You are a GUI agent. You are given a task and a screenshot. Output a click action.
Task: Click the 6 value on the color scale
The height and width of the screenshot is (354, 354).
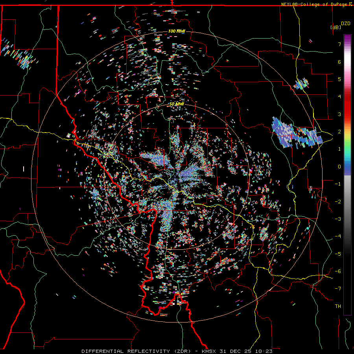point(339,62)
